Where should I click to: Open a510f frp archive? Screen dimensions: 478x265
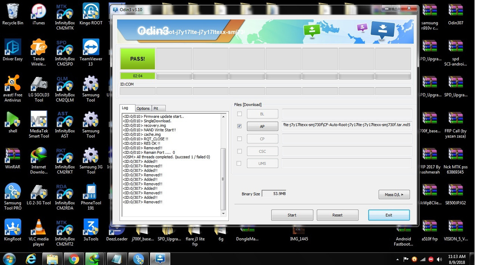(429, 231)
